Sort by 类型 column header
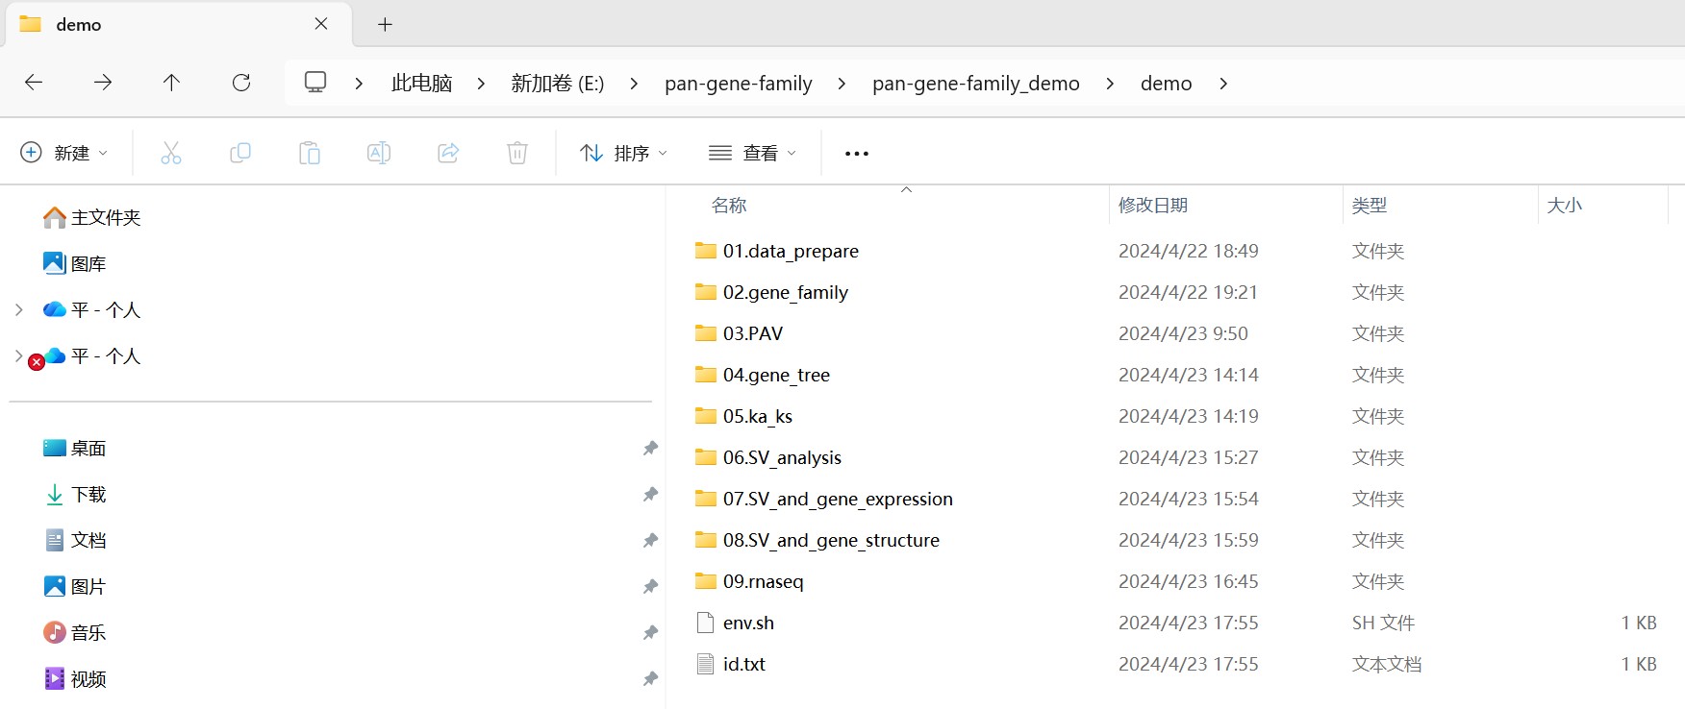Screen dimensions: 1685x709 tap(1369, 205)
